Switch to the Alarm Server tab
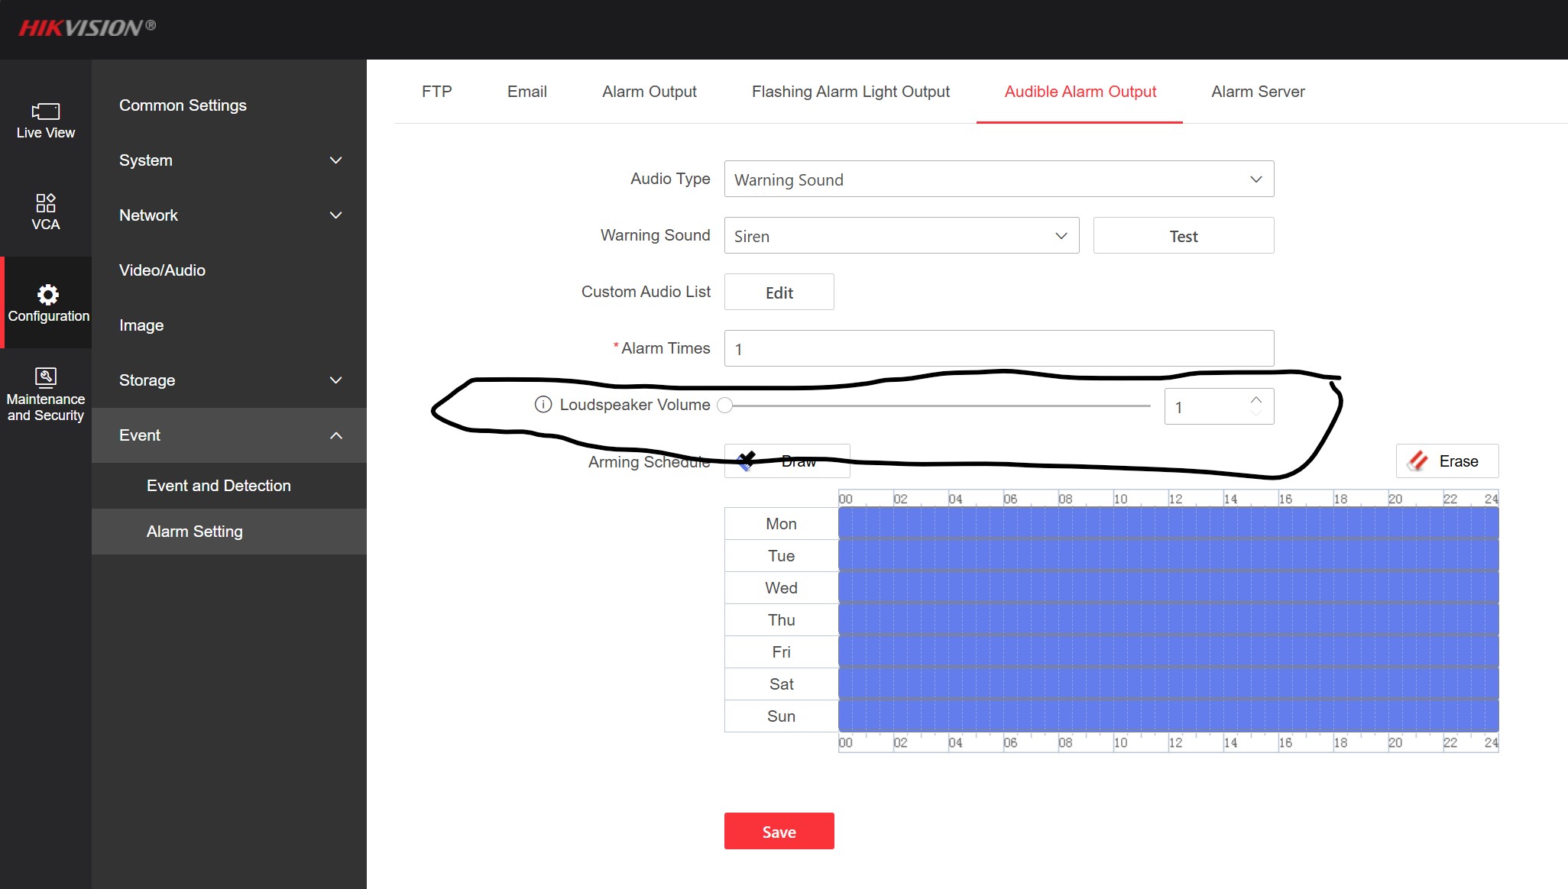 pyautogui.click(x=1258, y=92)
